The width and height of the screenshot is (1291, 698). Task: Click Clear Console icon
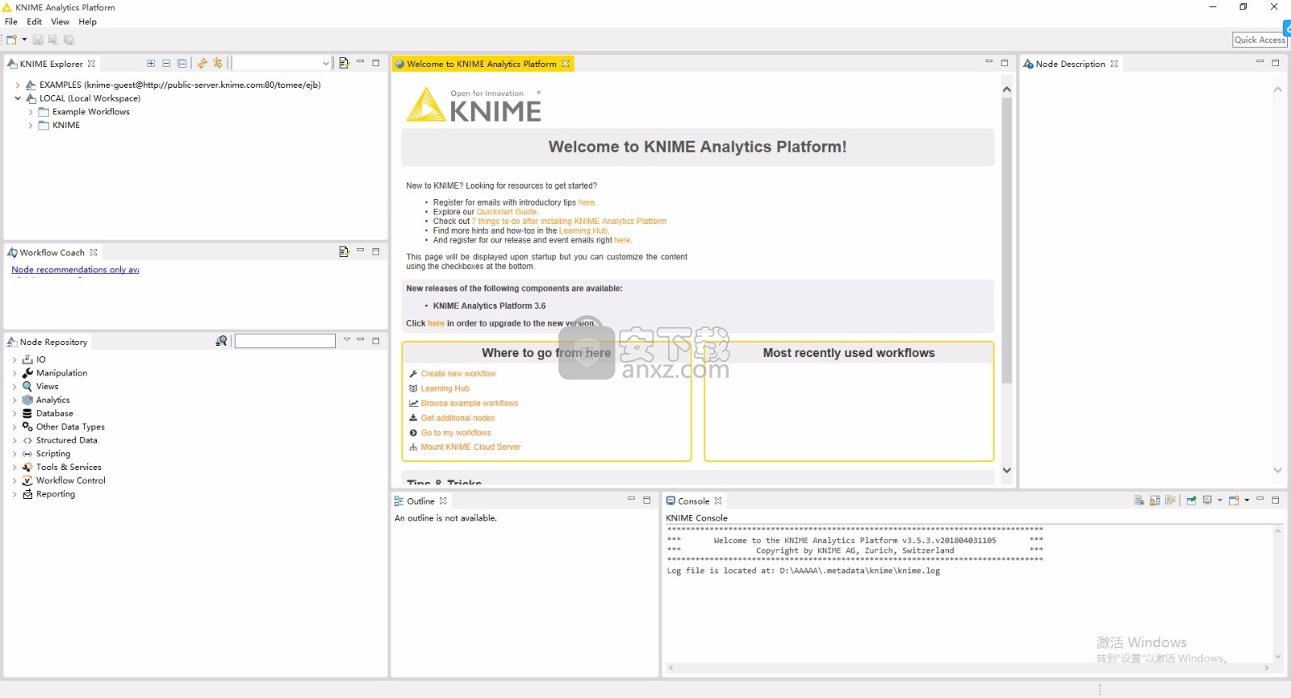click(1139, 501)
